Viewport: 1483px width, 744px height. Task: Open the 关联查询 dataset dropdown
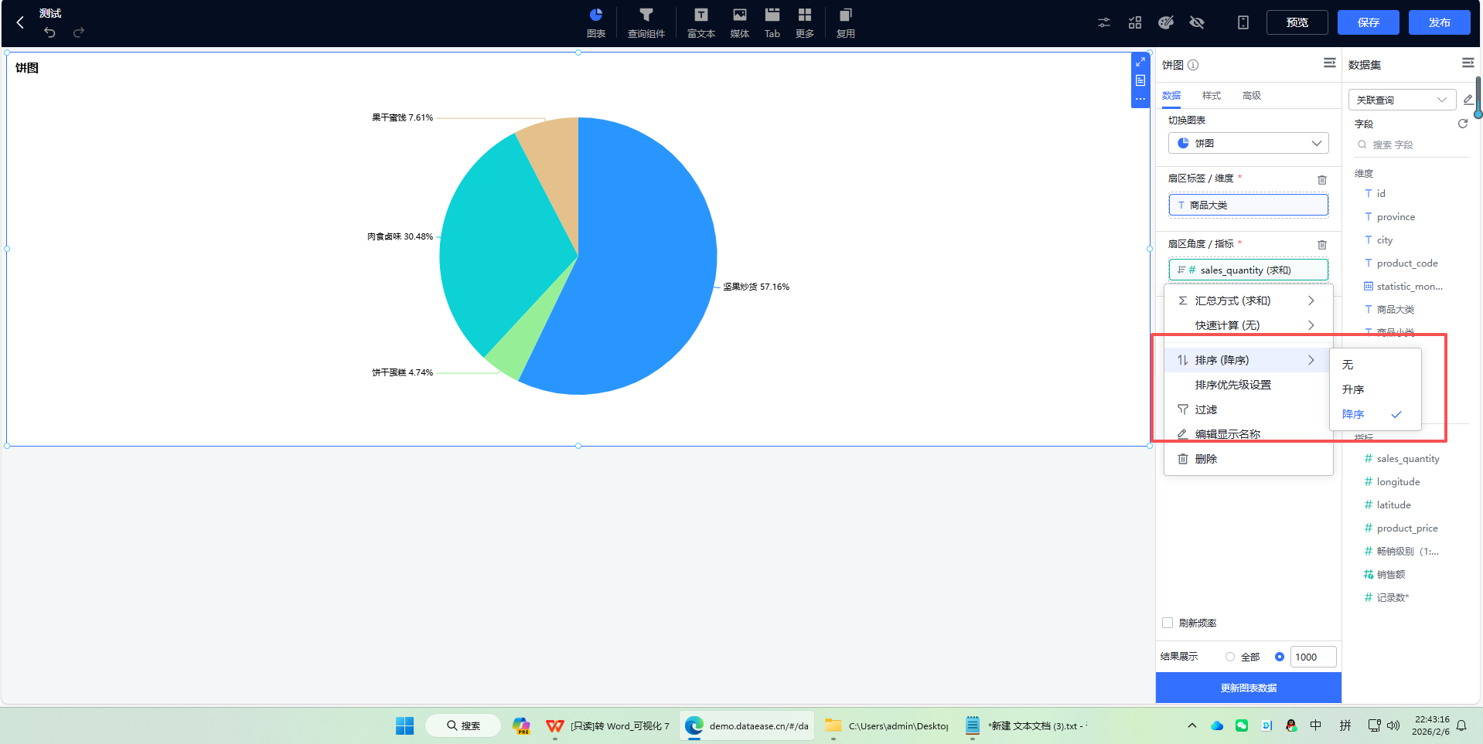[1403, 100]
